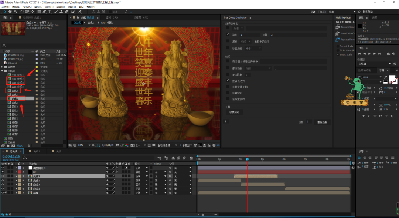This screenshot has width=399, height=218.
Task: Jump to the first frame in preview
Action: [359, 54]
